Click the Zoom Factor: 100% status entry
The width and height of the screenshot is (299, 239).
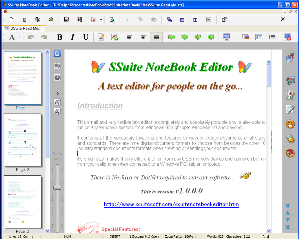click(x=179, y=236)
